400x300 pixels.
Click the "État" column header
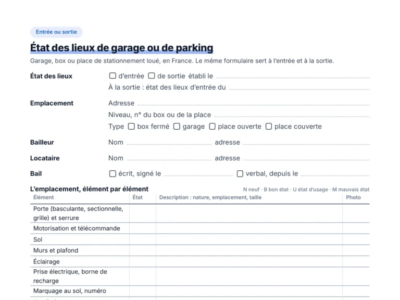point(137,197)
